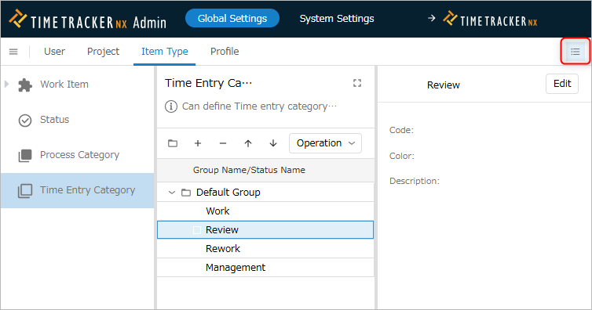Add a new item with plus icon
The width and height of the screenshot is (592, 310).
click(198, 143)
